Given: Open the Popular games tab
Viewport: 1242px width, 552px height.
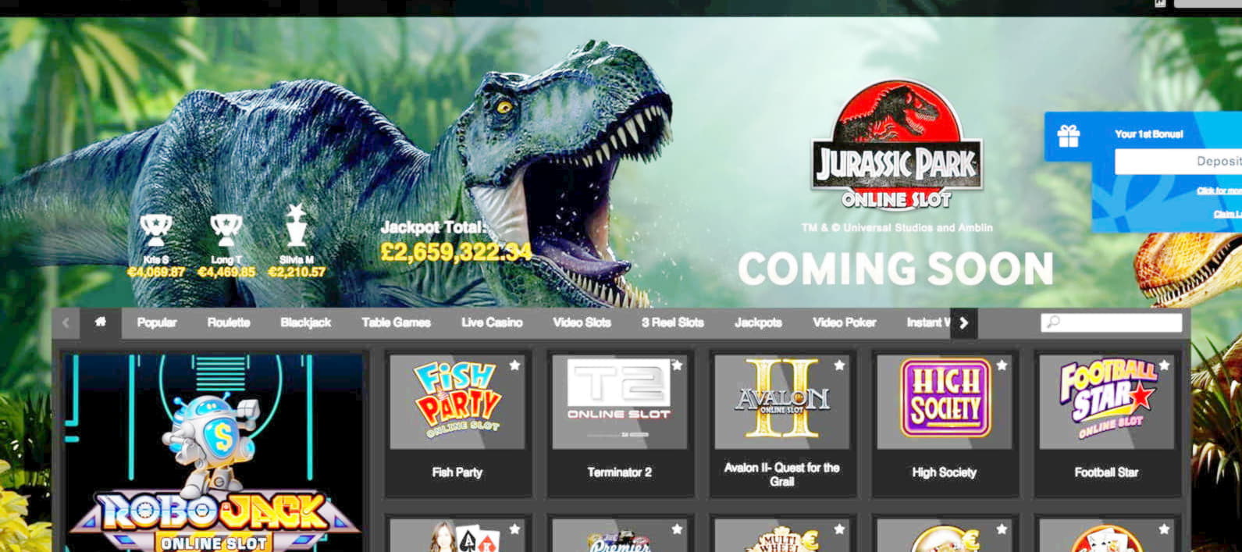Looking at the screenshot, I should click(157, 322).
